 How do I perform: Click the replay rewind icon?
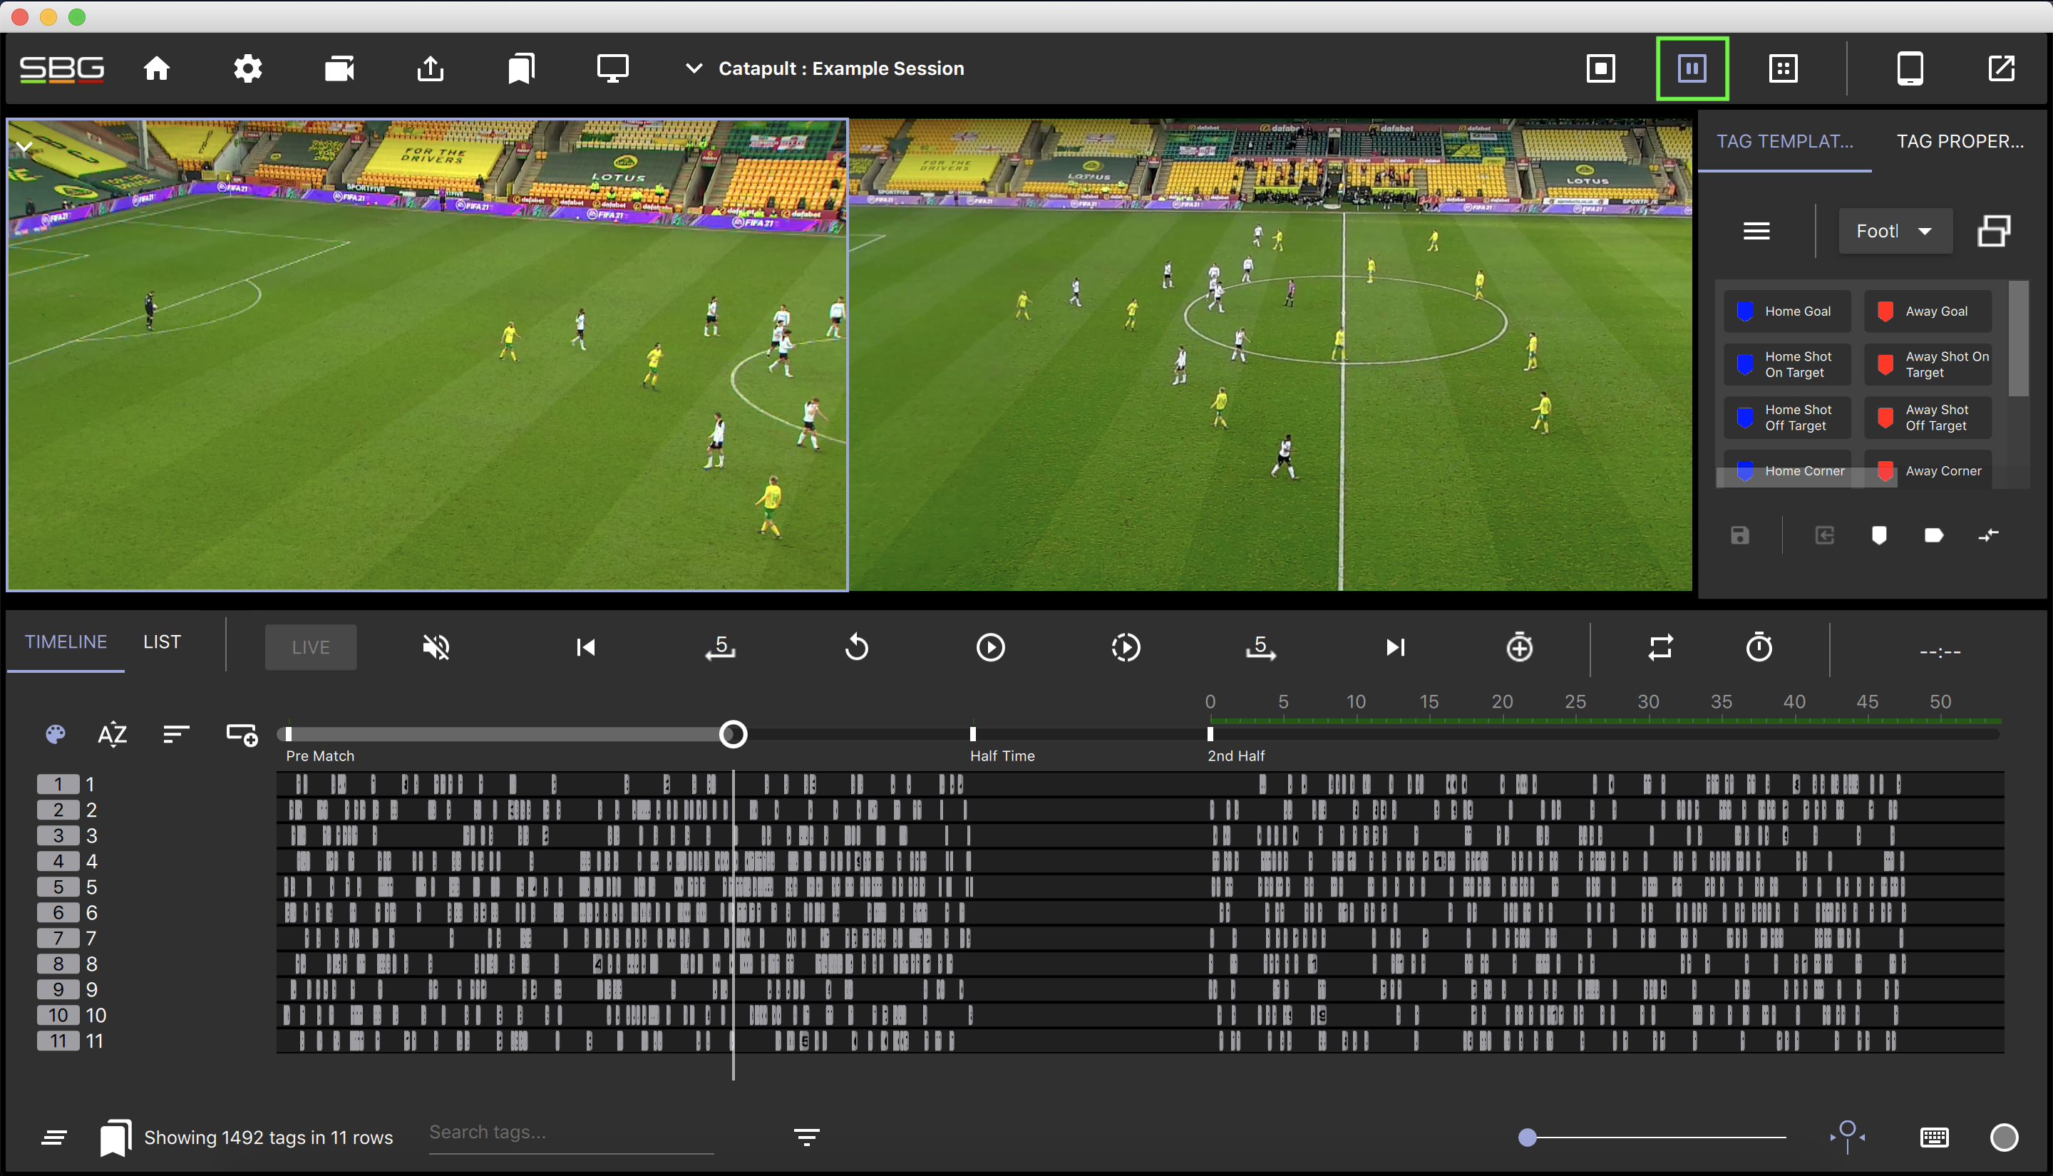click(856, 648)
